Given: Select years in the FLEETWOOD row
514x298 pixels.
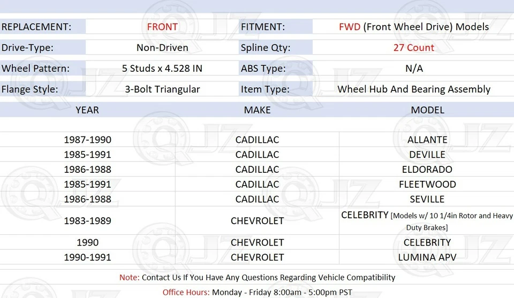Looking at the screenshot, I should tap(87, 185).
